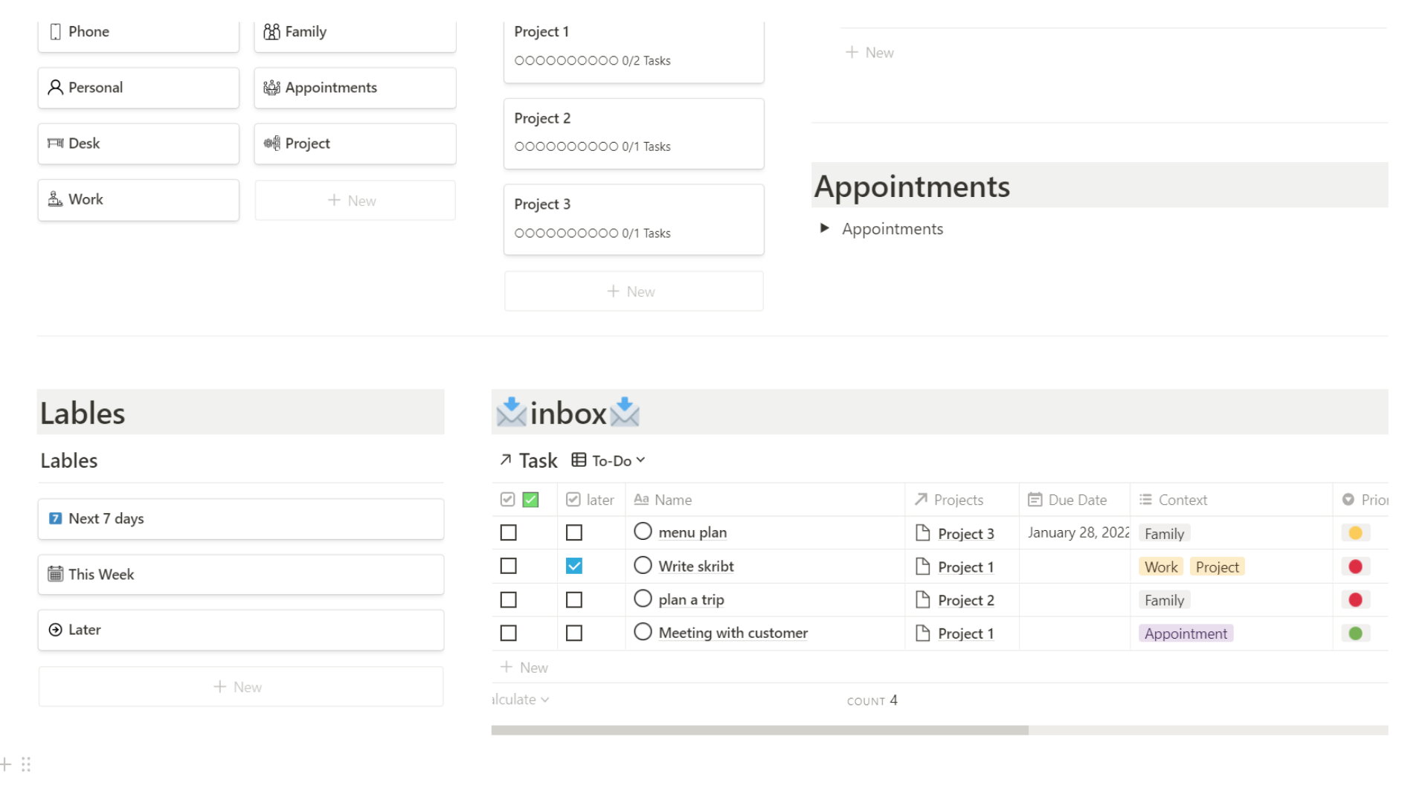Select the Family icon
This screenshot has width=1428, height=803.
(272, 31)
